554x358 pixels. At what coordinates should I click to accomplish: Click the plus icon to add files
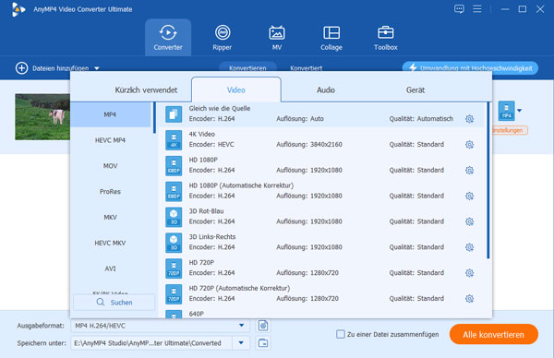tap(21, 68)
